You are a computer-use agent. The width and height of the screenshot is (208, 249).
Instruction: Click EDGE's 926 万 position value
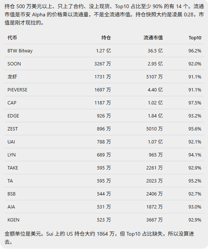104,116
